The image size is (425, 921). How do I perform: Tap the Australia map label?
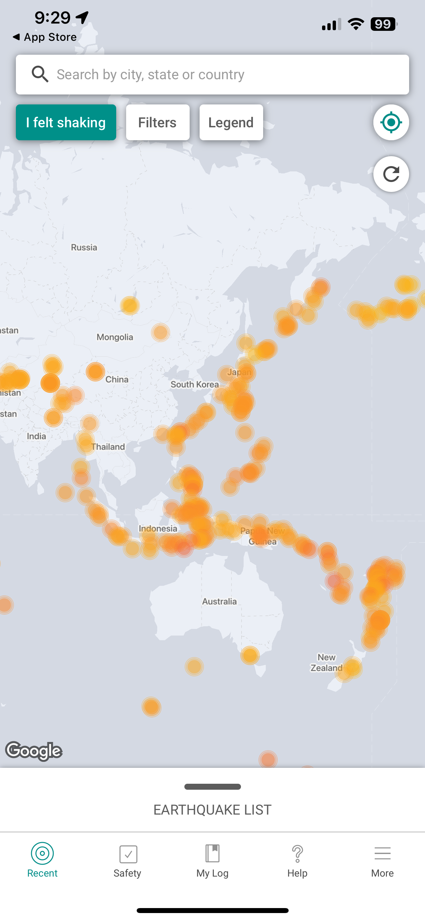click(219, 601)
